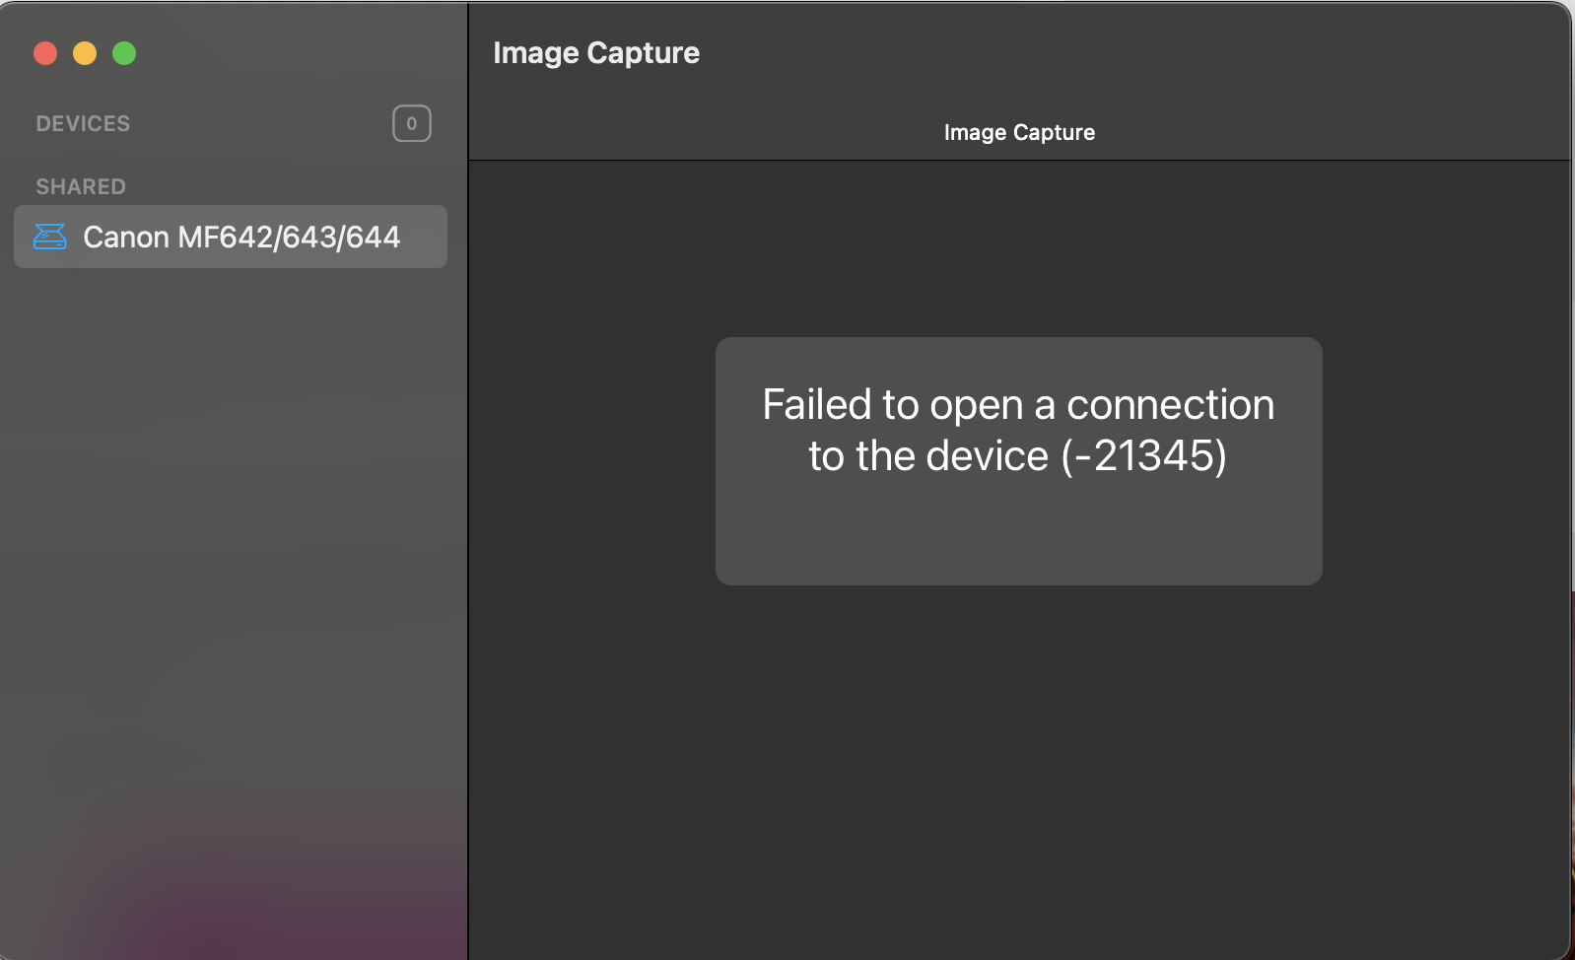The height and width of the screenshot is (960, 1575).
Task: Click the empty sidebar area below Canon device
Action: (x=232, y=493)
